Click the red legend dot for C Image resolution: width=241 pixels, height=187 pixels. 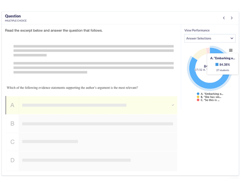(x=198, y=100)
